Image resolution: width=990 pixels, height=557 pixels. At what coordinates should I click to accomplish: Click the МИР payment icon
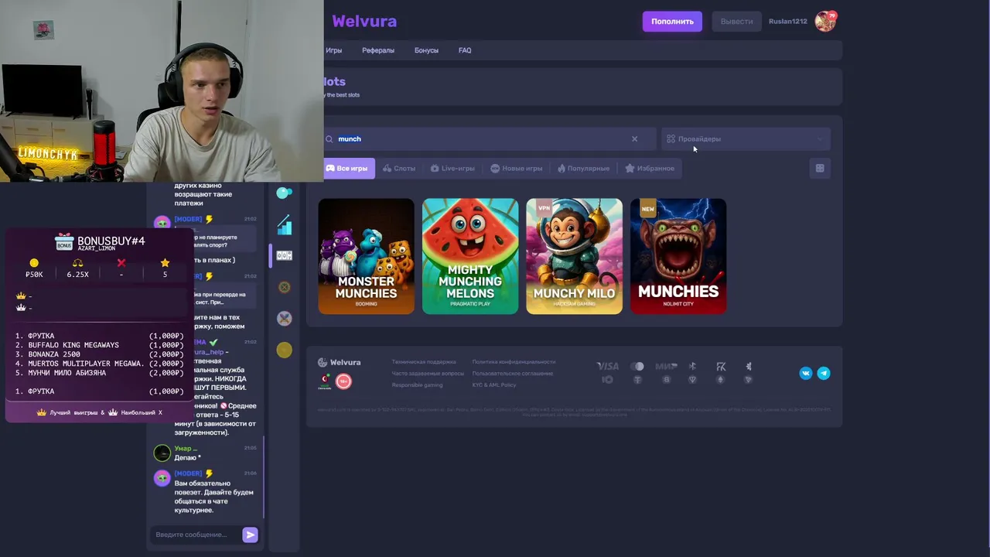click(666, 367)
